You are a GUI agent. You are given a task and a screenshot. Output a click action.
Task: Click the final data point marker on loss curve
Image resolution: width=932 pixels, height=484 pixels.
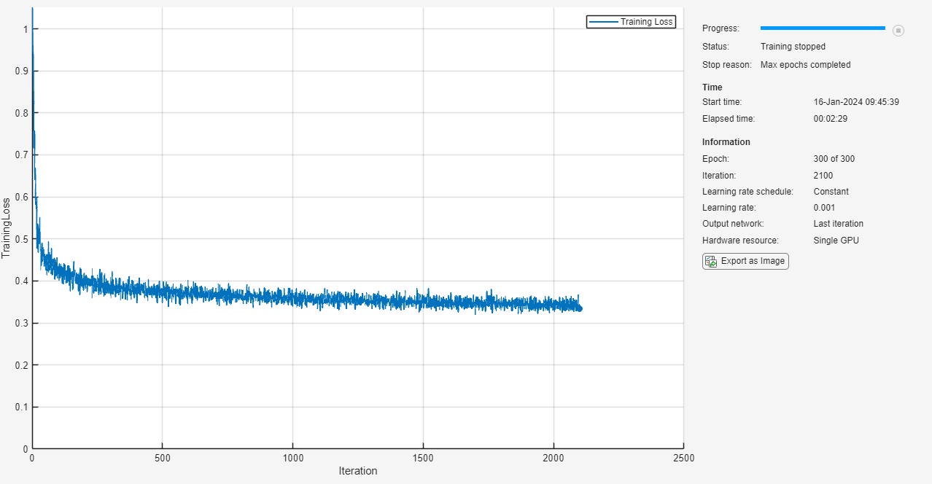(x=579, y=308)
